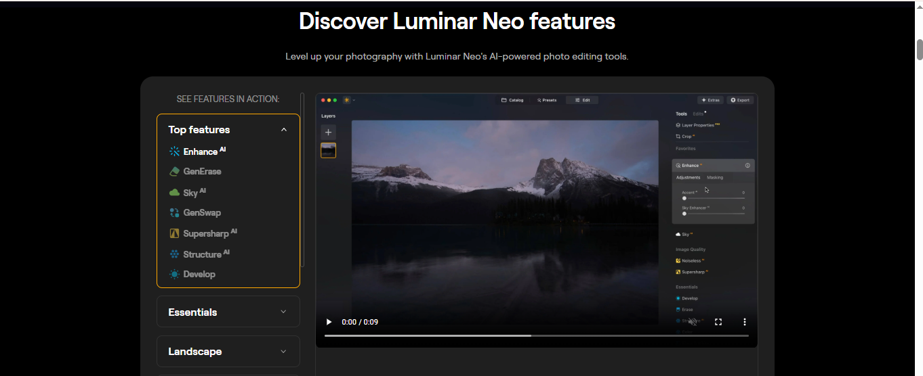Click Enhance panel info icon in video
923x376 pixels.
click(x=747, y=165)
